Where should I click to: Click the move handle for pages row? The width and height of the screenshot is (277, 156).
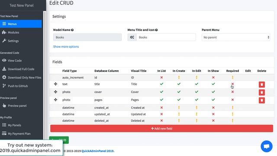click(x=55, y=100)
